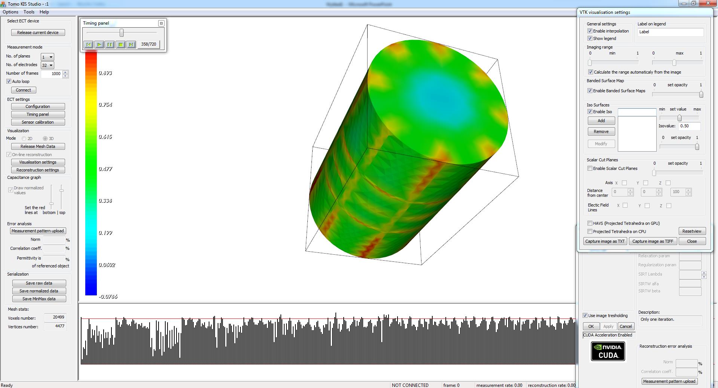Toggle Enable Iso checkbox
The height and width of the screenshot is (388, 718).
590,112
